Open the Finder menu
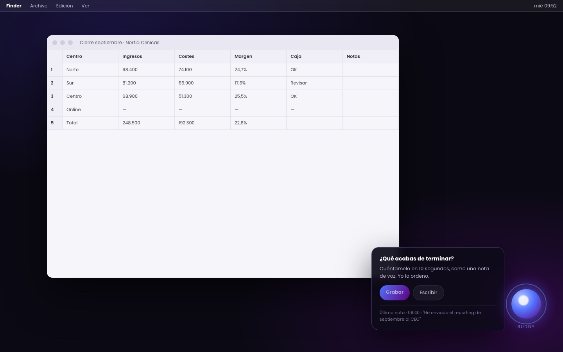The width and height of the screenshot is (563, 352). click(14, 6)
